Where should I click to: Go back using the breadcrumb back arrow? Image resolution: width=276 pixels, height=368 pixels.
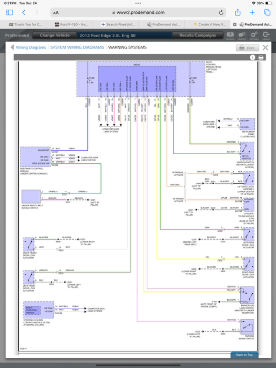click(x=12, y=47)
